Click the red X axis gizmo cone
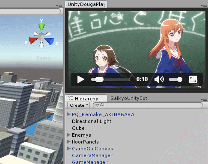Image resolution: width=208 pixels, height=164 pixels. (x=33, y=40)
